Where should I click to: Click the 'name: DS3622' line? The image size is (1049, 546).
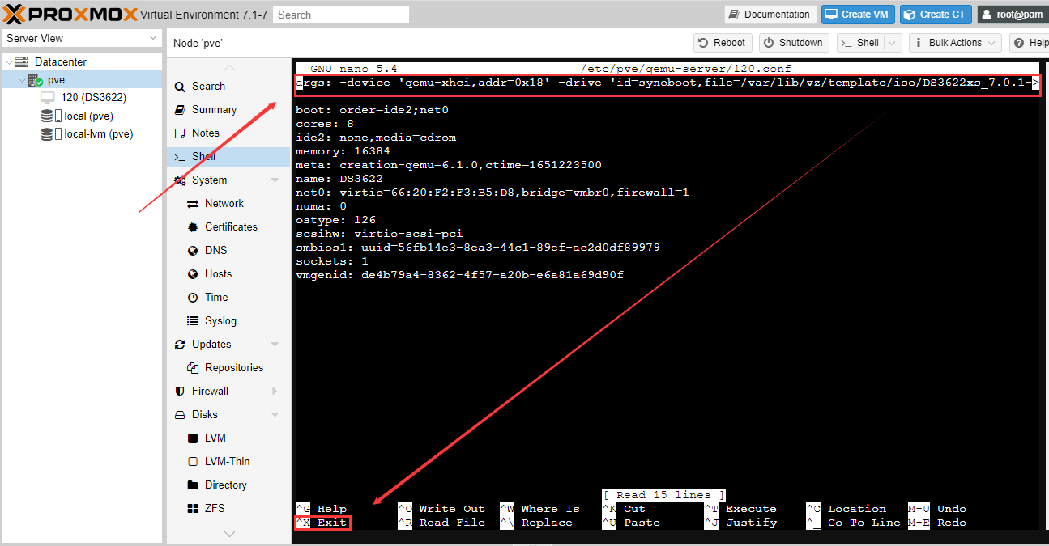339,178
